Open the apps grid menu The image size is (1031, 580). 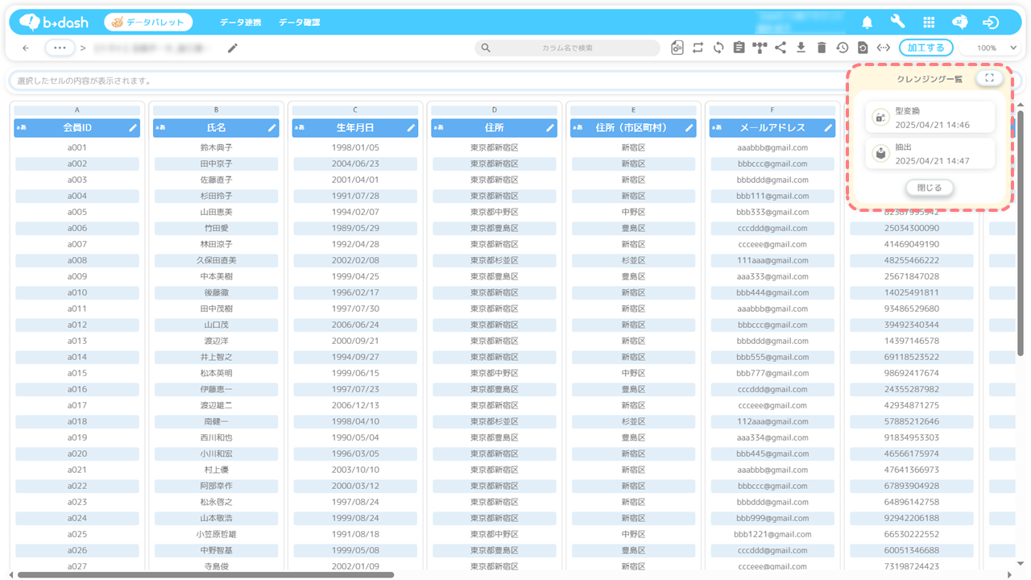pos(929,23)
